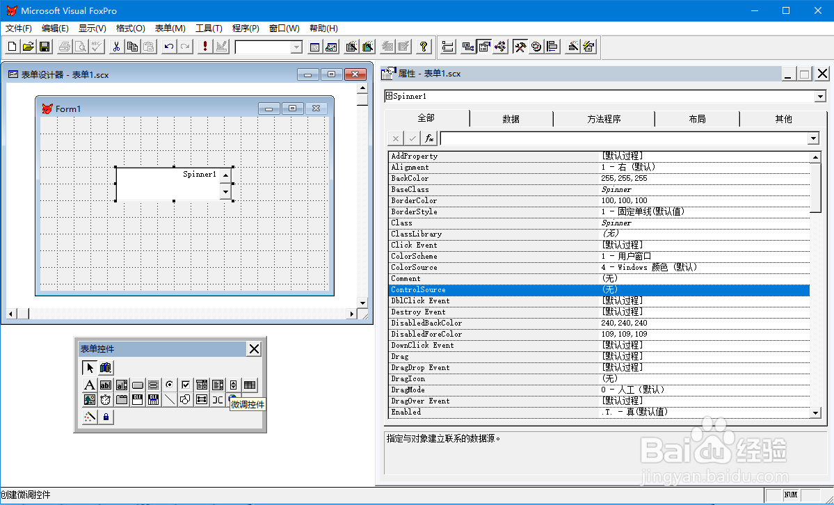Select the option group radio control
This screenshot has height=505, width=834.
[169, 385]
